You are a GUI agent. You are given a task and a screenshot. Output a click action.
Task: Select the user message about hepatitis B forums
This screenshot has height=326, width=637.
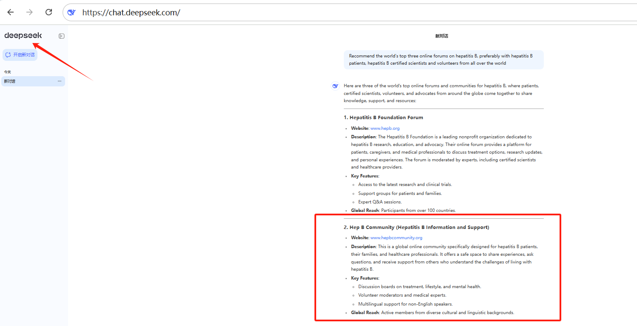[443, 60]
